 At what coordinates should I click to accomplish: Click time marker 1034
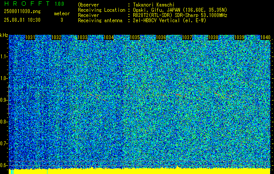pyautogui.click(x=109, y=37)
